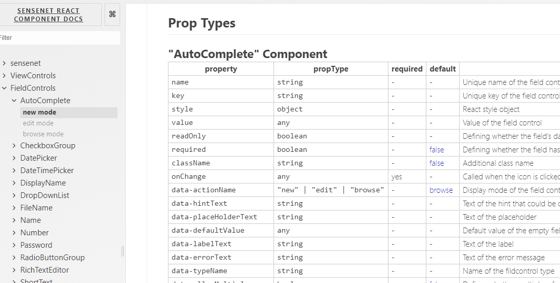The width and height of the screenshot is (560, 283).
Task: Open the DateTimePicker tree item
Action: (x=47, y=171)
